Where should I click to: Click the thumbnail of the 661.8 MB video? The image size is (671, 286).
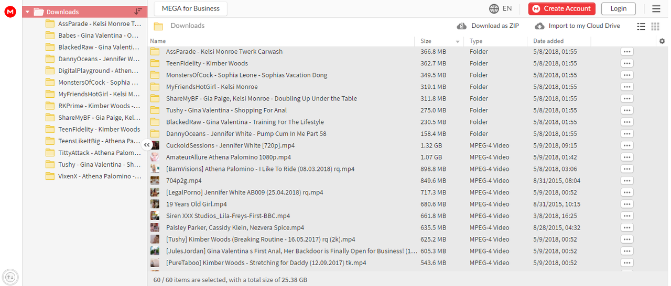point(155,216)
